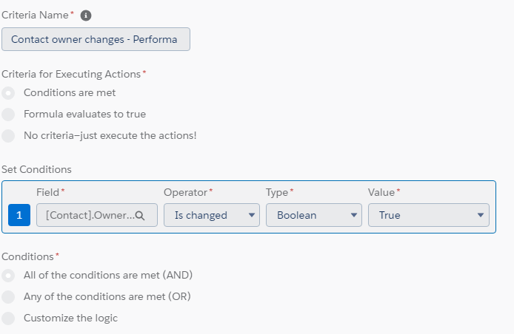
Task: Click the magnifier icon in the Field lookup
Action: (x=140, y=215)
